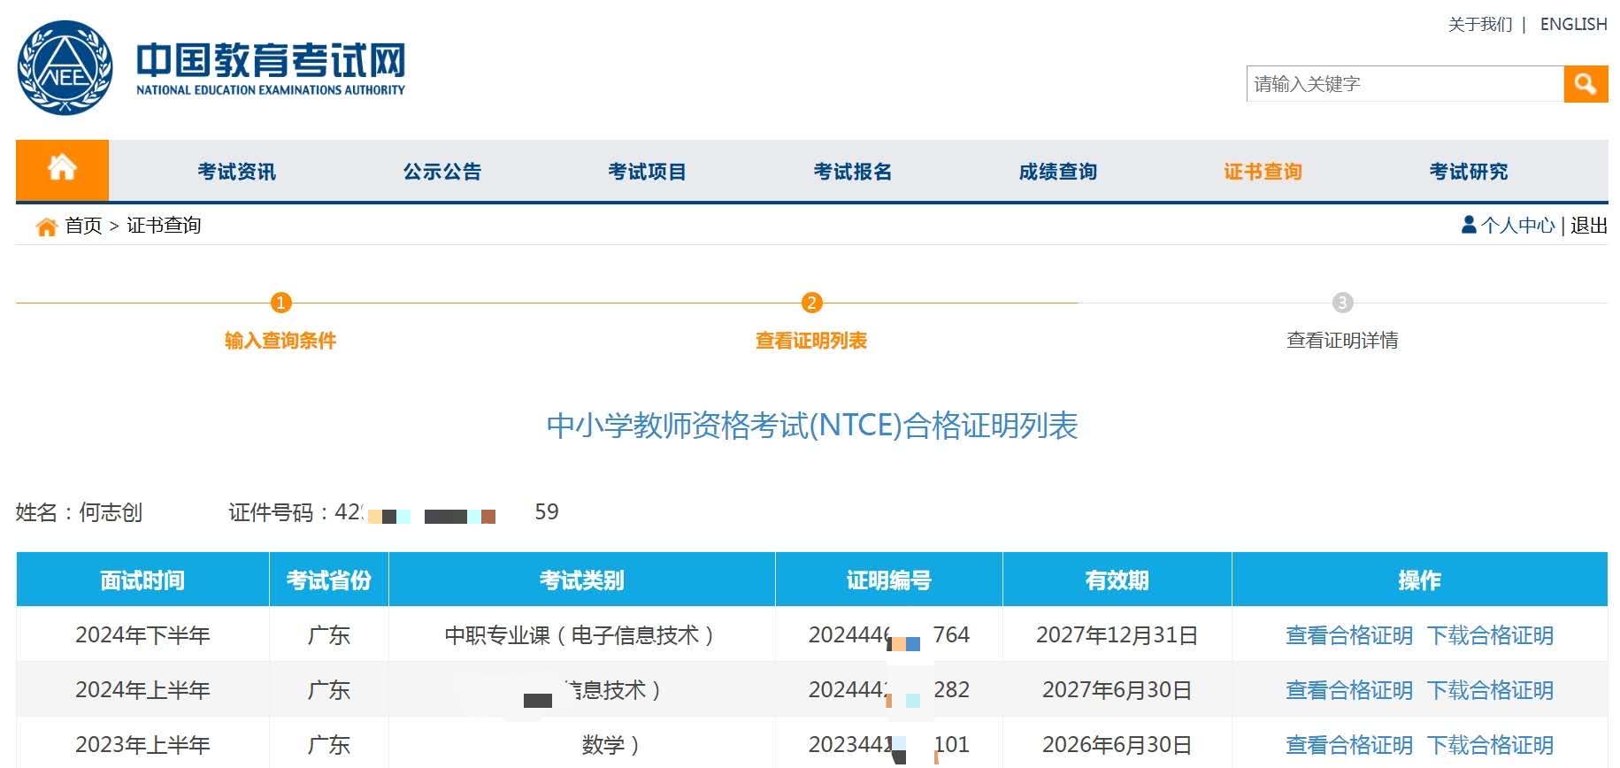1620x768 pixels.
Task: Open the 考试项目 menu
Action: 648,172
